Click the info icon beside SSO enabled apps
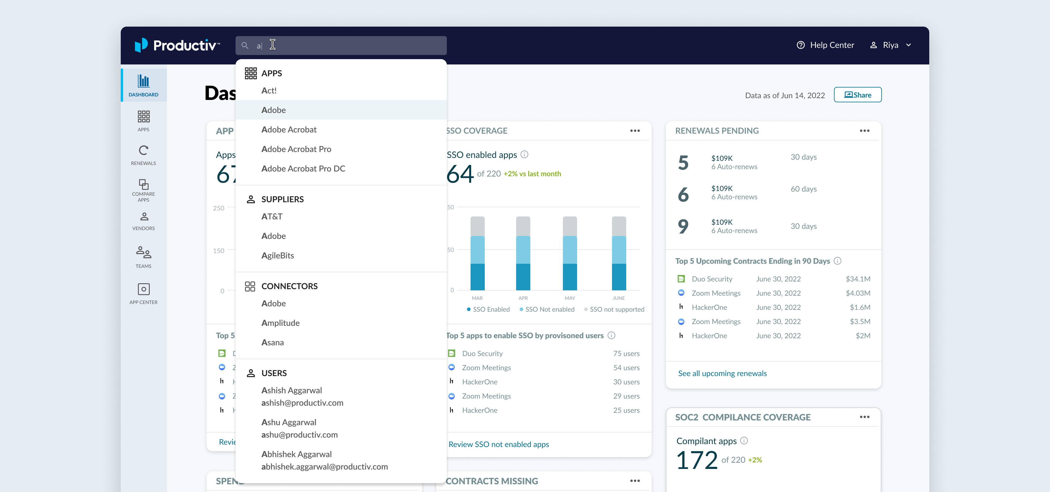Screen dimensions: 1050x492 click(525, 154)
